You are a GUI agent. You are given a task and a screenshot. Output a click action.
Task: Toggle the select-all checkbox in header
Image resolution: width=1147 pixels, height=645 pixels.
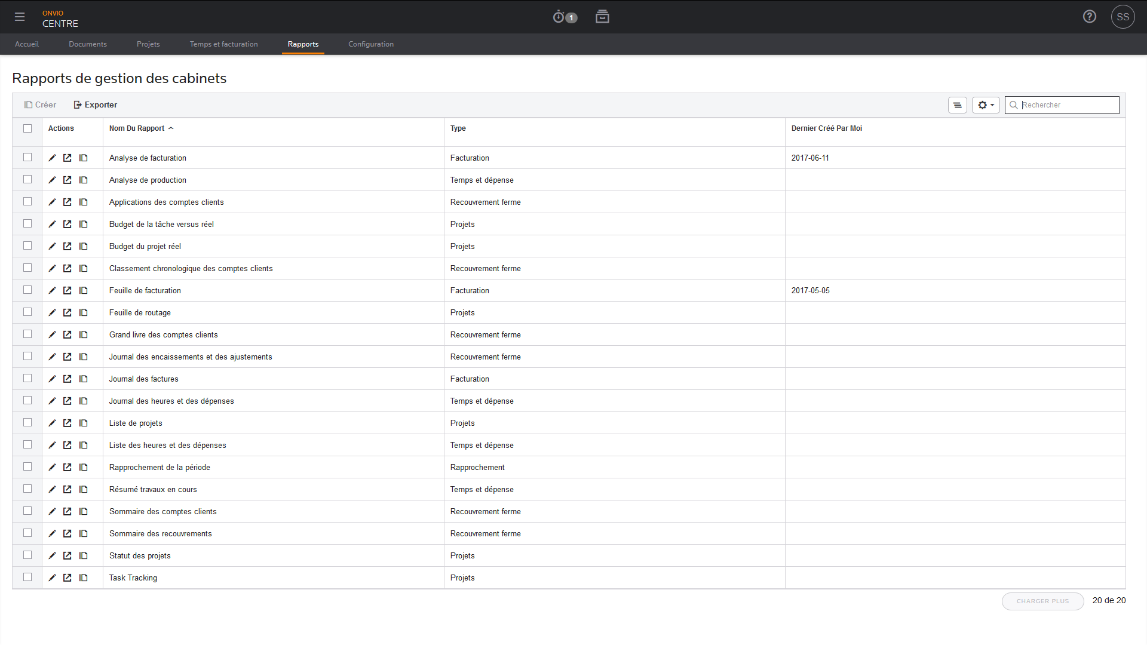pos(27,128)
